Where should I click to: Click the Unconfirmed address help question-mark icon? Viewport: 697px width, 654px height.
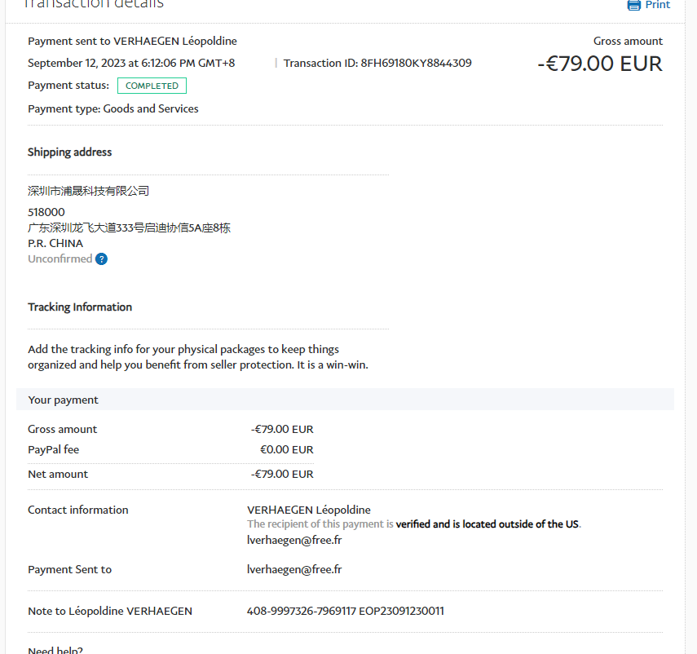tap(101, 259)
